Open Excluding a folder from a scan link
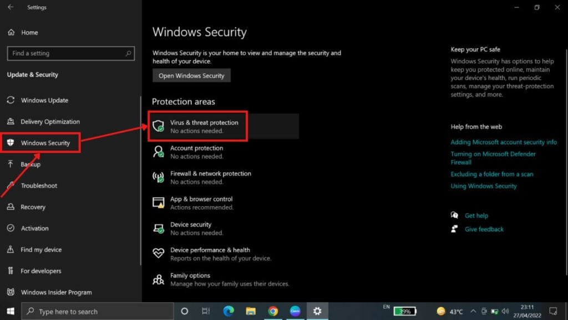This screenshot has height=320, width=568. [x=492, y=174]
